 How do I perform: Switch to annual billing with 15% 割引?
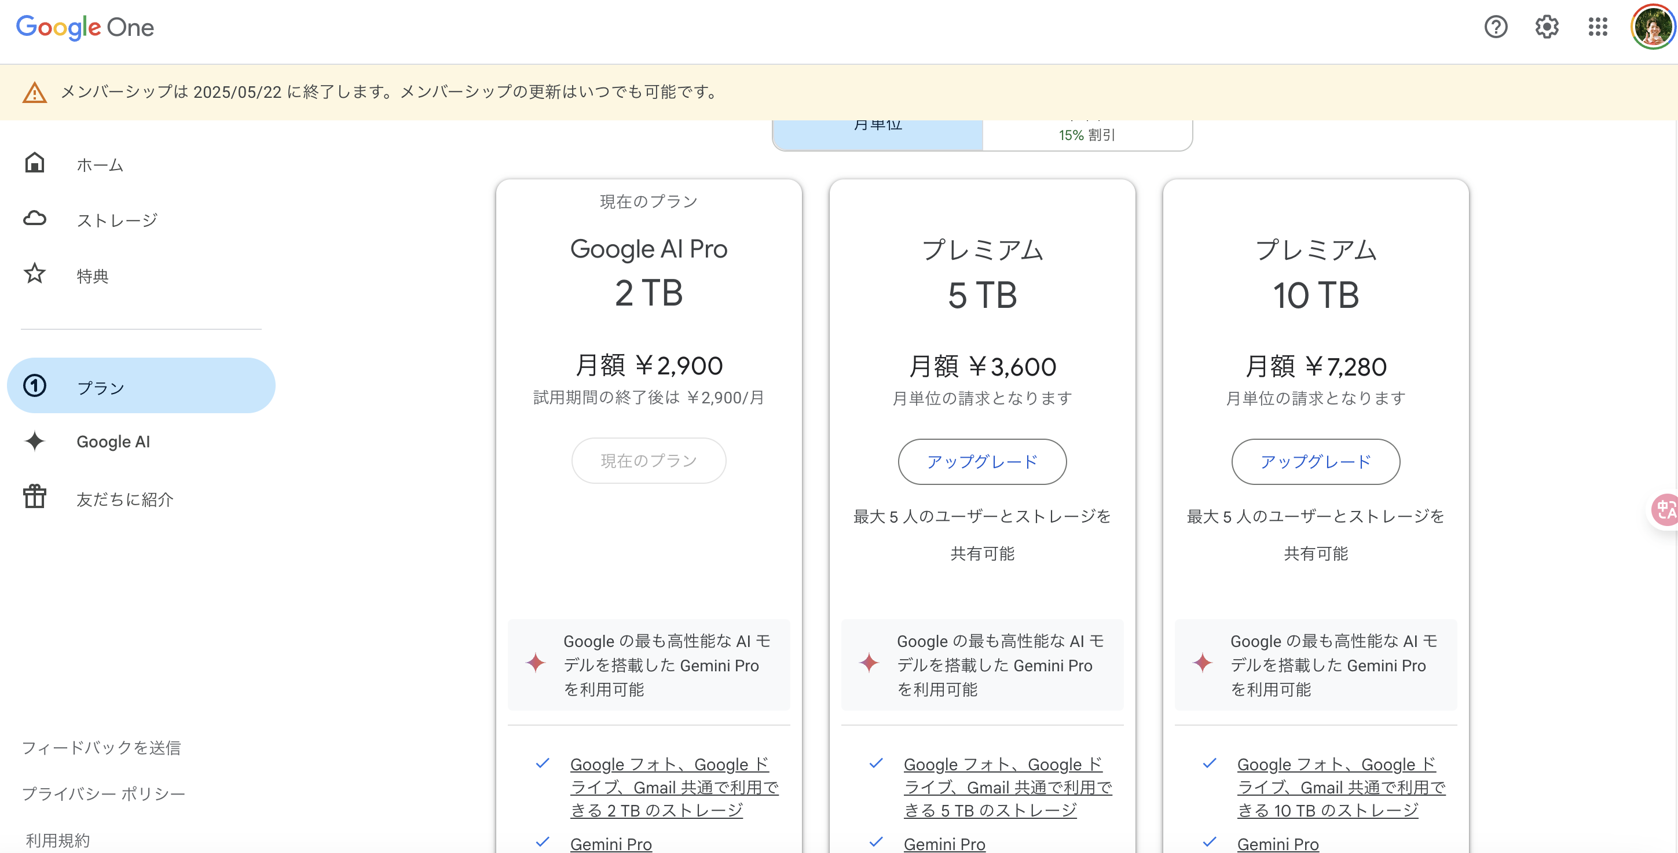[1086, 134]
